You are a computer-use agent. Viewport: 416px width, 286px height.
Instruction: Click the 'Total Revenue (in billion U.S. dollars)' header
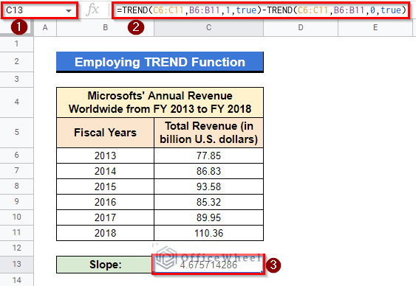209,133
